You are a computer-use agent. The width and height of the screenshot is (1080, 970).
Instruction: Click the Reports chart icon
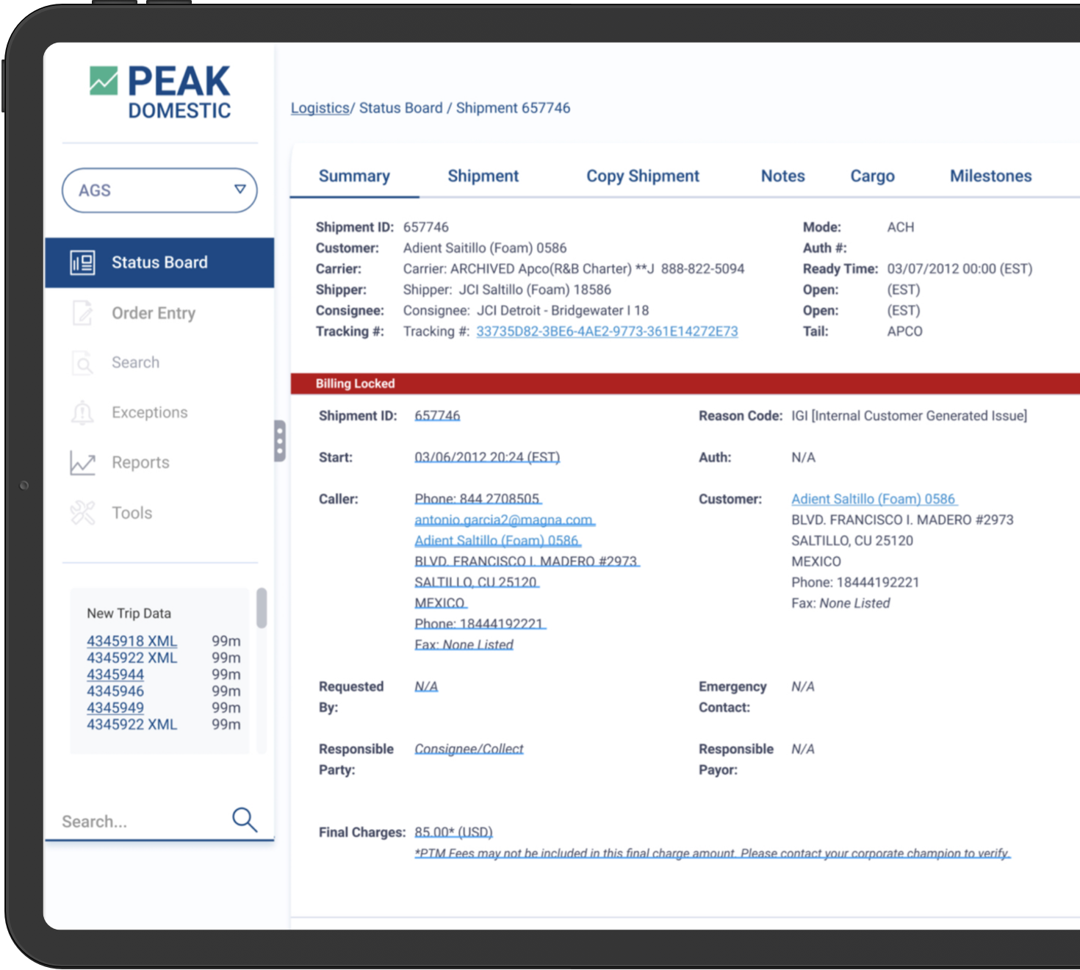pos(82,463)
